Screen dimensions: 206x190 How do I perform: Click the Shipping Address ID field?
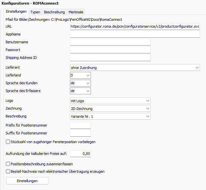pyautogui.click(x=110, y=58)
